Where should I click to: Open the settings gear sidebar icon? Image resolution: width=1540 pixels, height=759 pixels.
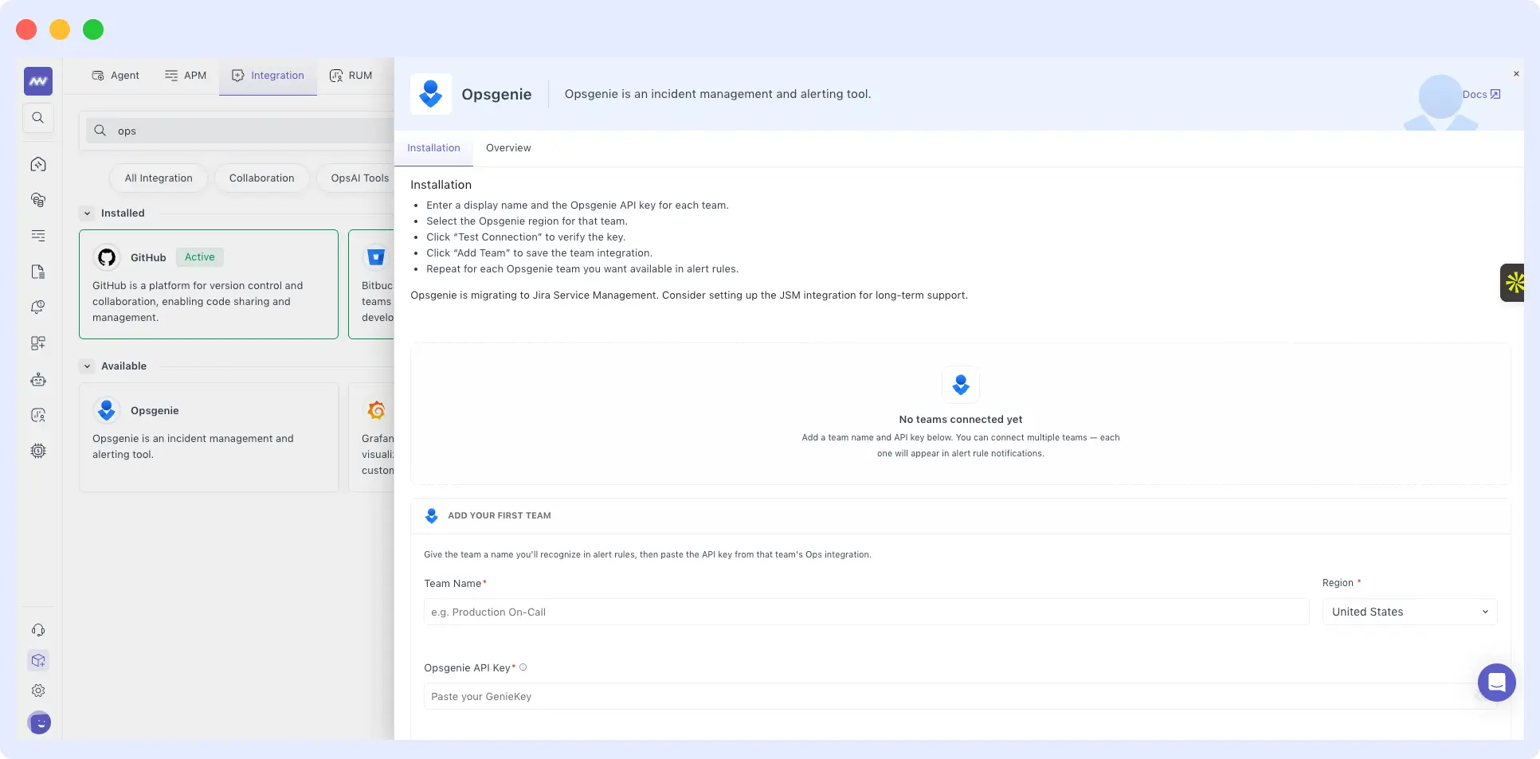pyautogui.click(x=38, y=691)
